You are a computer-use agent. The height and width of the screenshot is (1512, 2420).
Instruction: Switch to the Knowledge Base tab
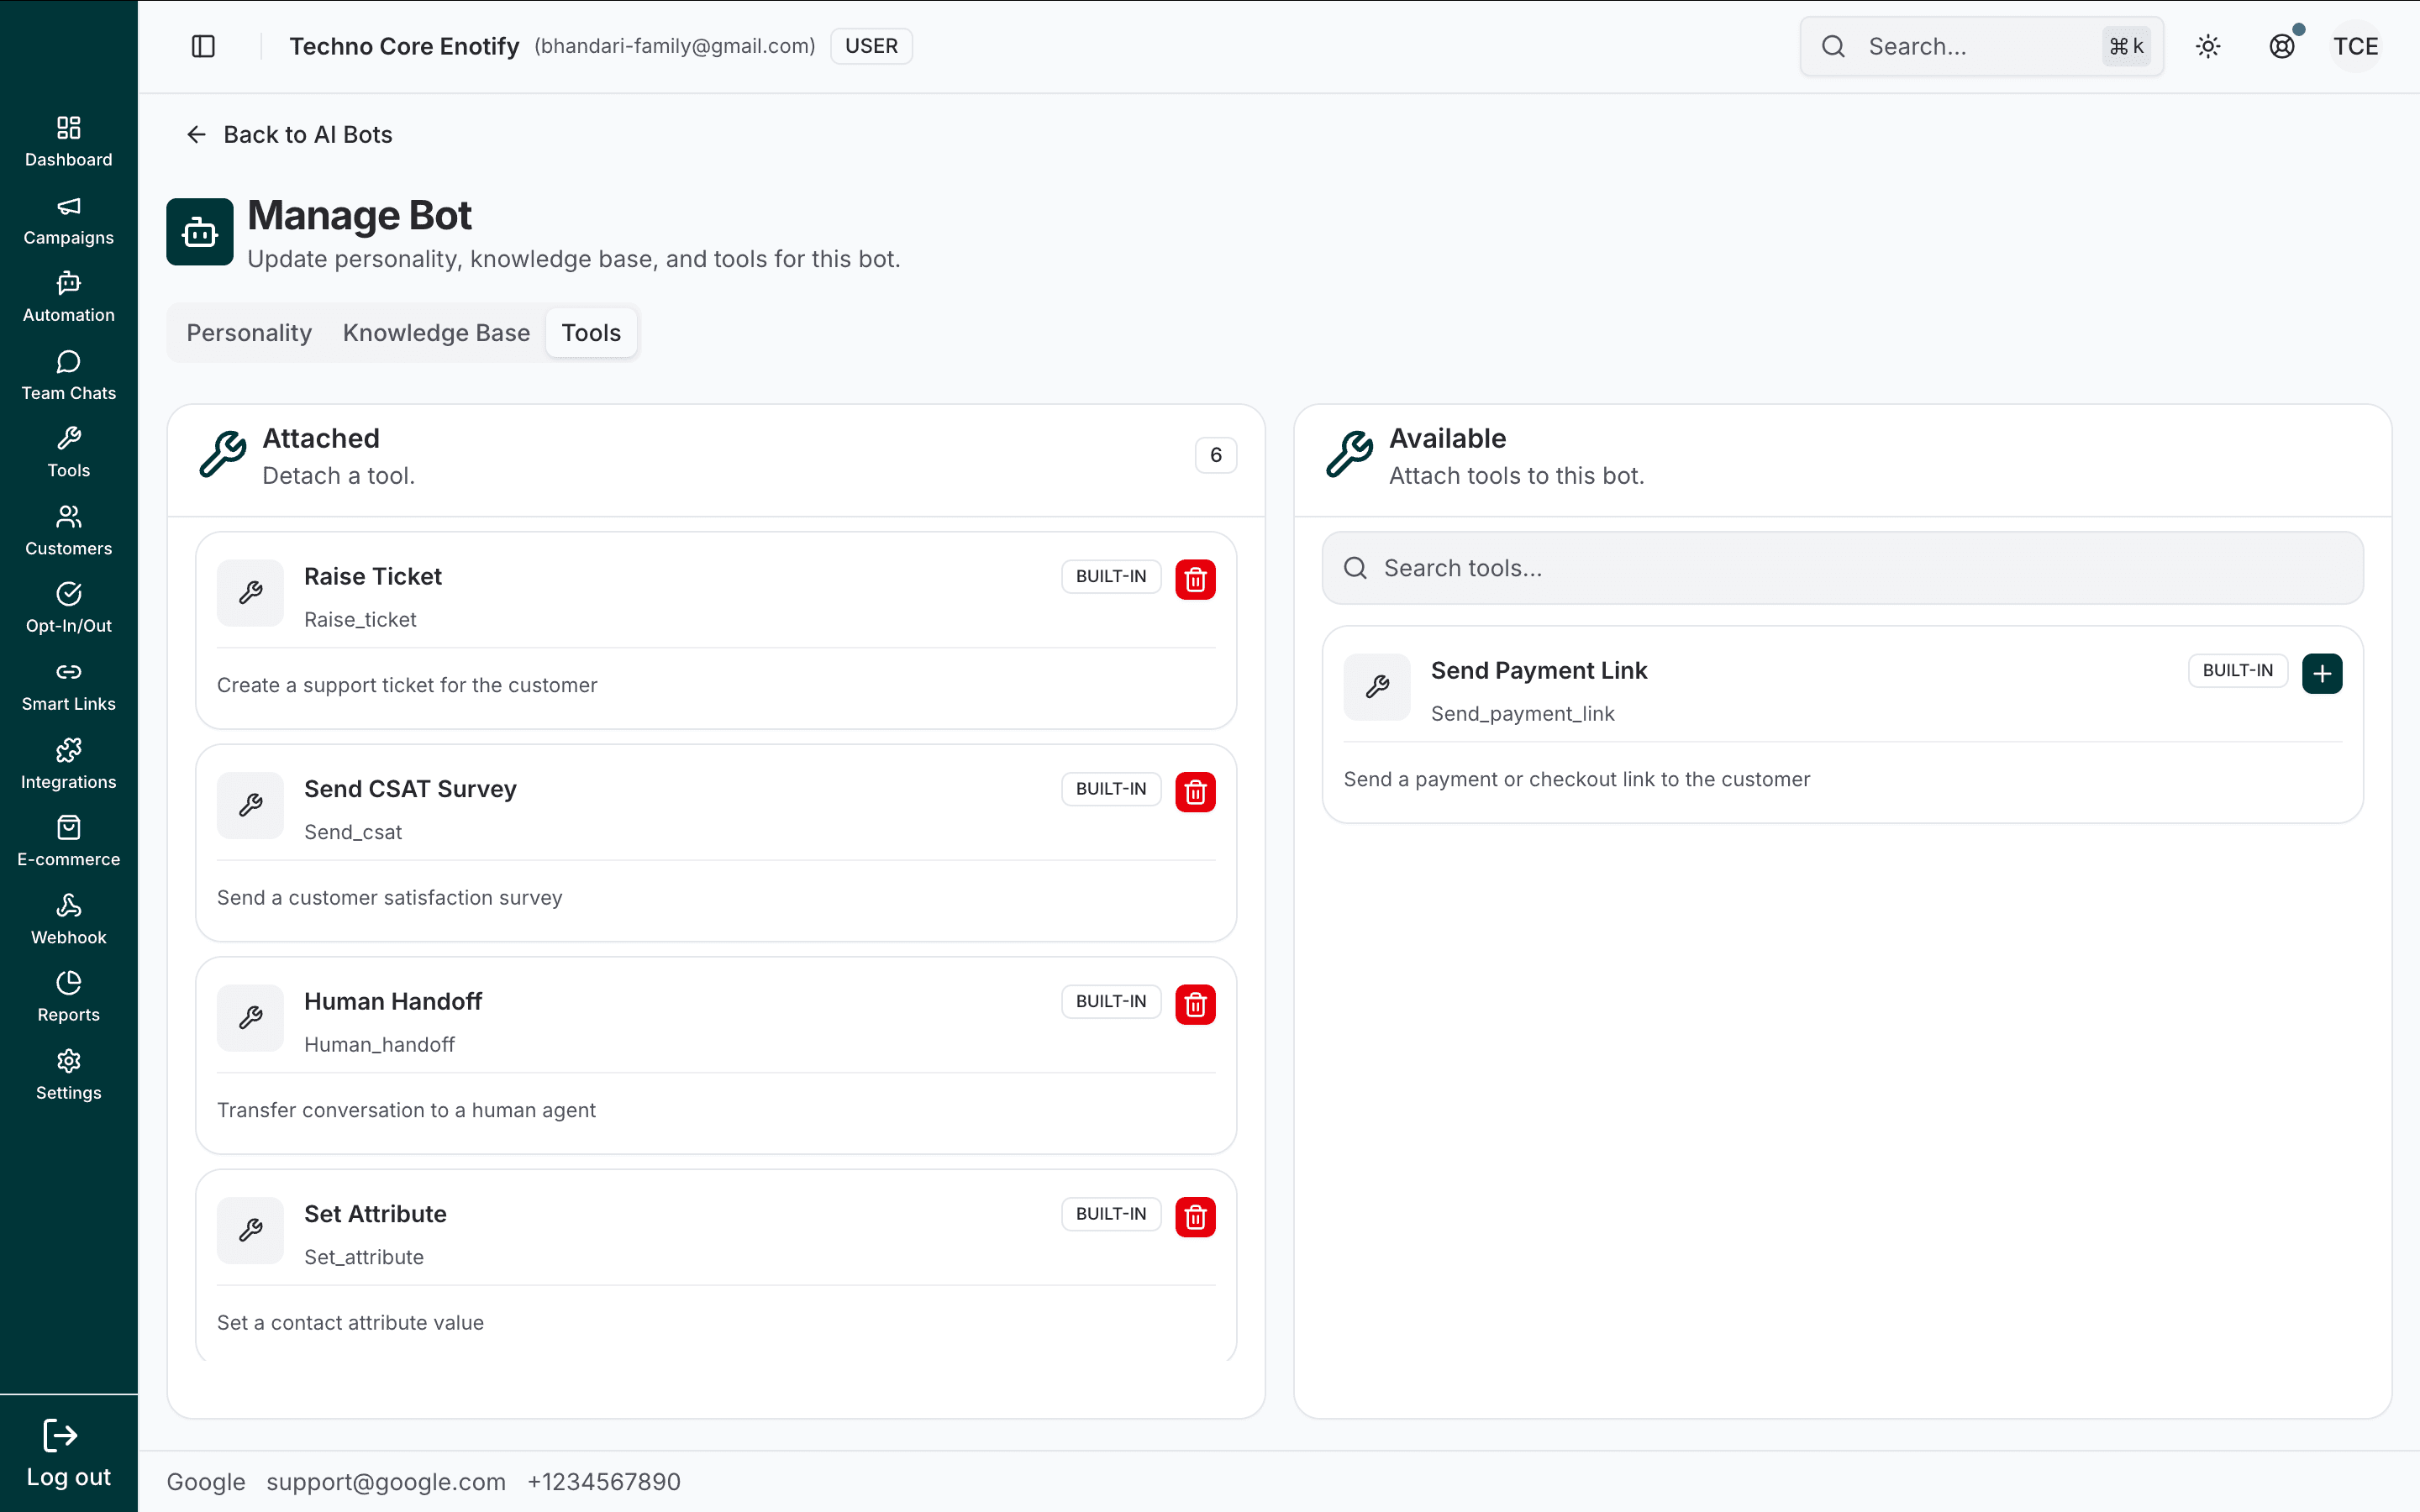tap(436, 333)
